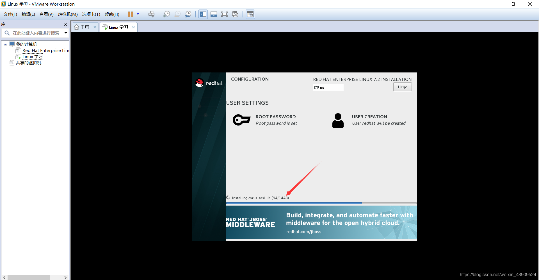This screenshot has height=280, width=539.
Task: Open the snapshot manager
Action: (x=188, y=14)
